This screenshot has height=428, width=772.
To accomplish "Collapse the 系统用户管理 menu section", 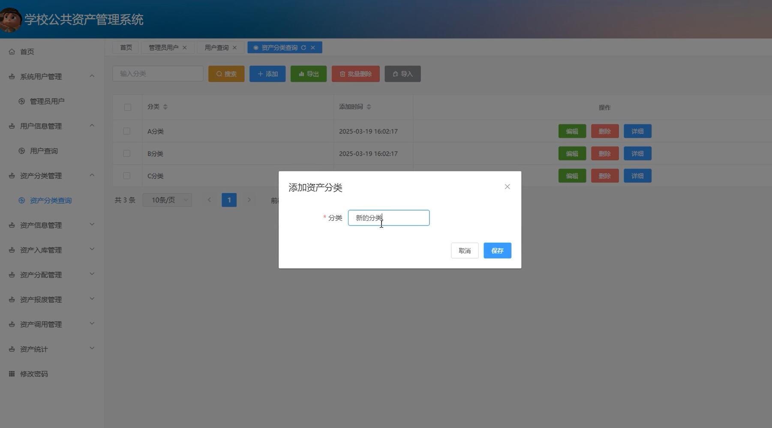I will coord(91,76).
